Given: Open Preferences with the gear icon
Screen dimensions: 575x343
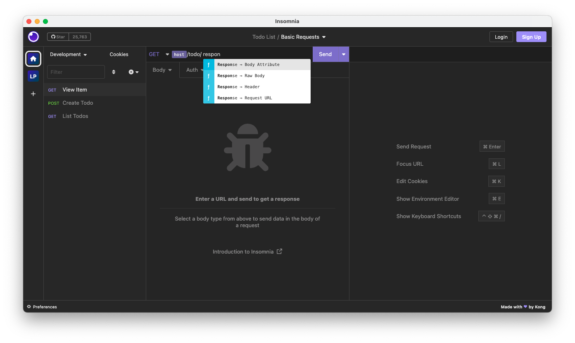Looking at the screenshot, I should 28,307.
